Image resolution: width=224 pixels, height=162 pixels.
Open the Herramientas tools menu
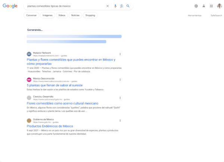195,15
